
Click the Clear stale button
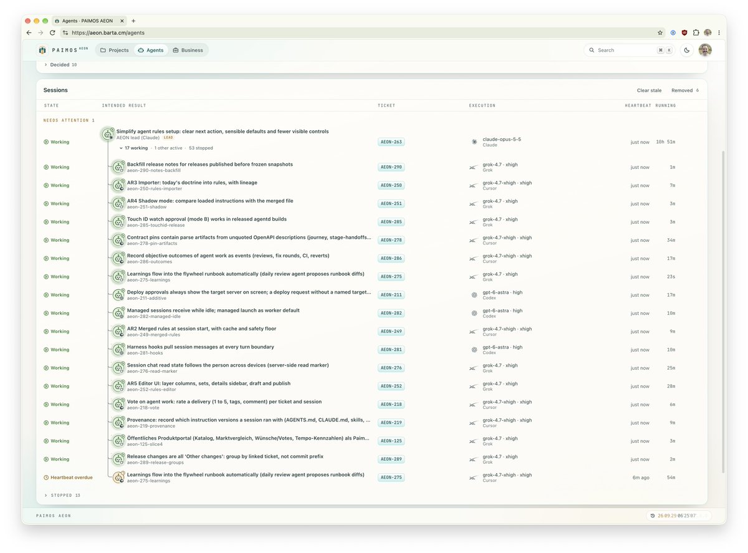click(650, 90)
